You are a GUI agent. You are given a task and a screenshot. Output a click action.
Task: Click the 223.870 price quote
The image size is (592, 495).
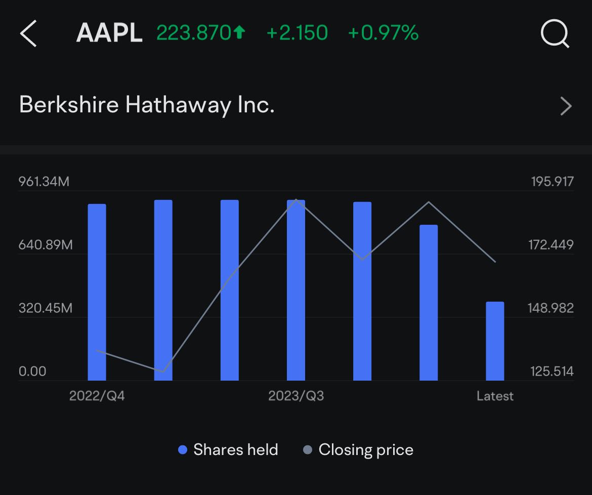tap(194, 32)
